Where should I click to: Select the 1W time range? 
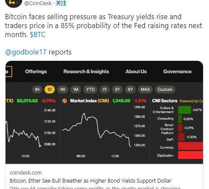[63, 89]
